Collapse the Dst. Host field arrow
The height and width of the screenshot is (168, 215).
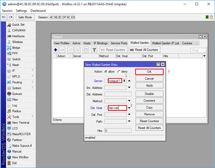tap(129, 108)
